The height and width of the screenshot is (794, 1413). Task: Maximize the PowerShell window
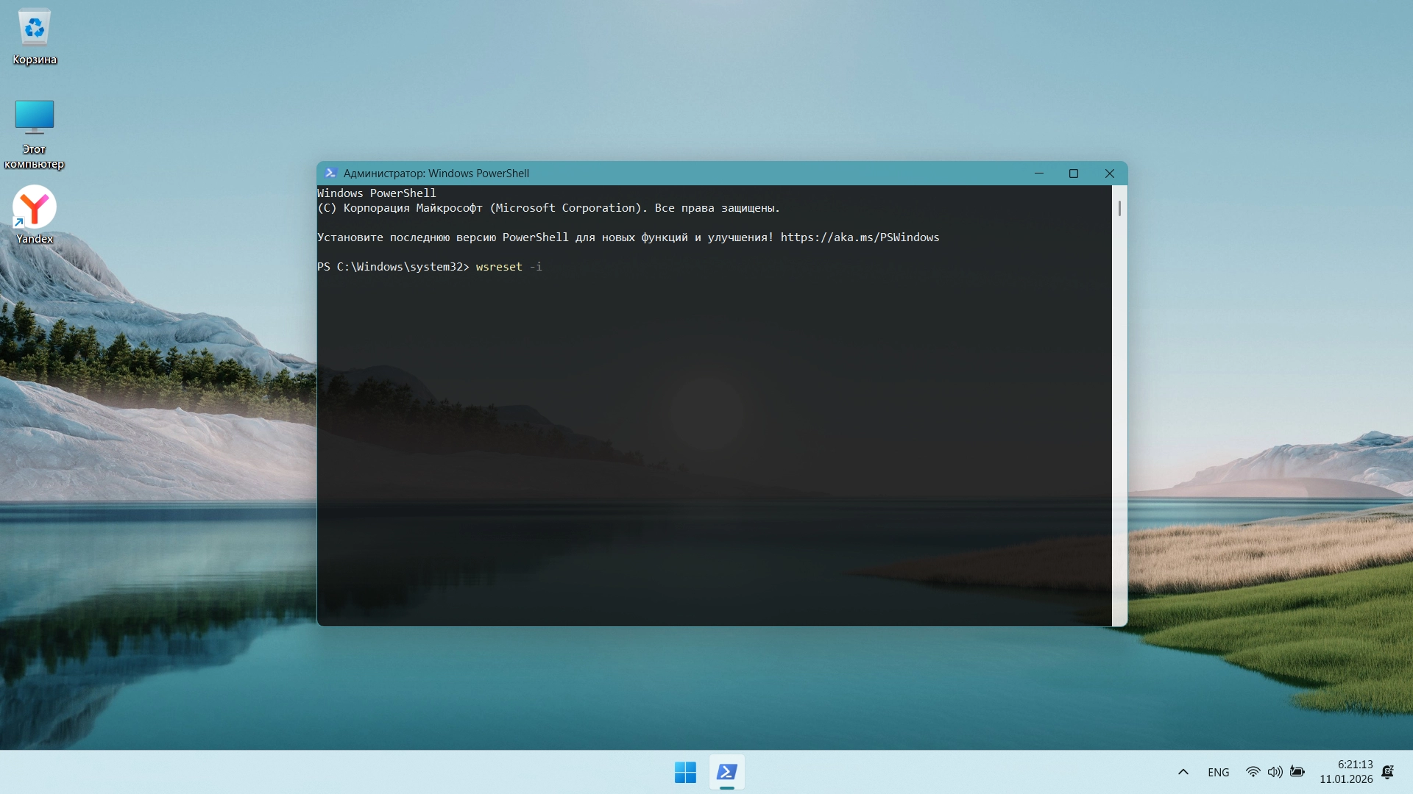coord(1074,174)
